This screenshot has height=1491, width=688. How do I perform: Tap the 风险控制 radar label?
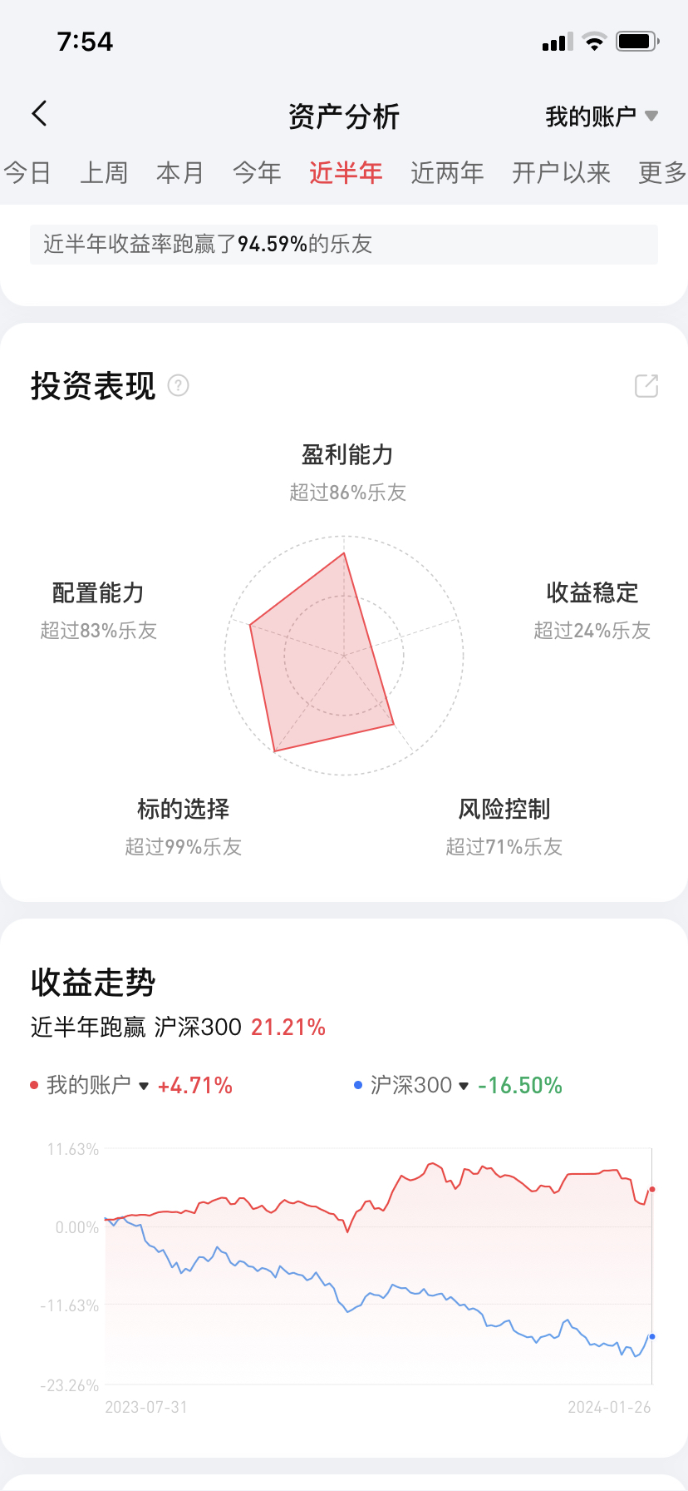click(x=504, y=809)
